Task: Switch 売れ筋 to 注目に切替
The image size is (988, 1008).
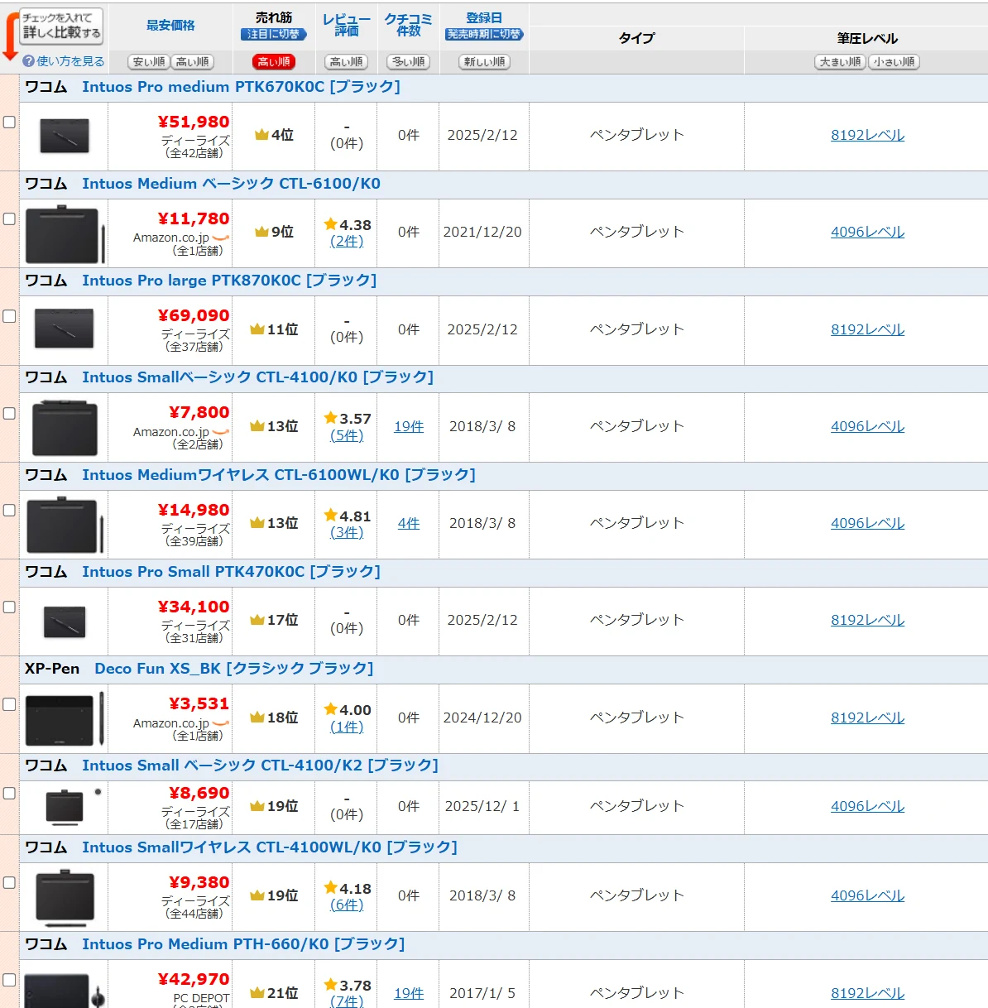Action: [274, 35]
